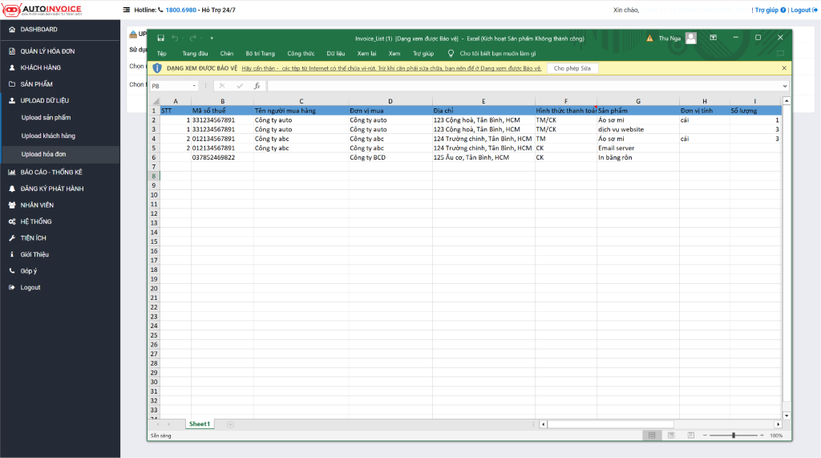Click the Protected View shield icon
This screenshot has width=821, height=458.
click(157, 68)
